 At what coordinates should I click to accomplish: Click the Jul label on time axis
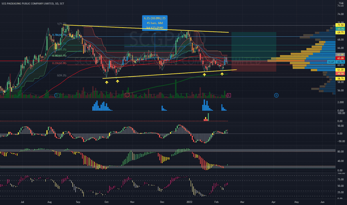tap(22, 202)
